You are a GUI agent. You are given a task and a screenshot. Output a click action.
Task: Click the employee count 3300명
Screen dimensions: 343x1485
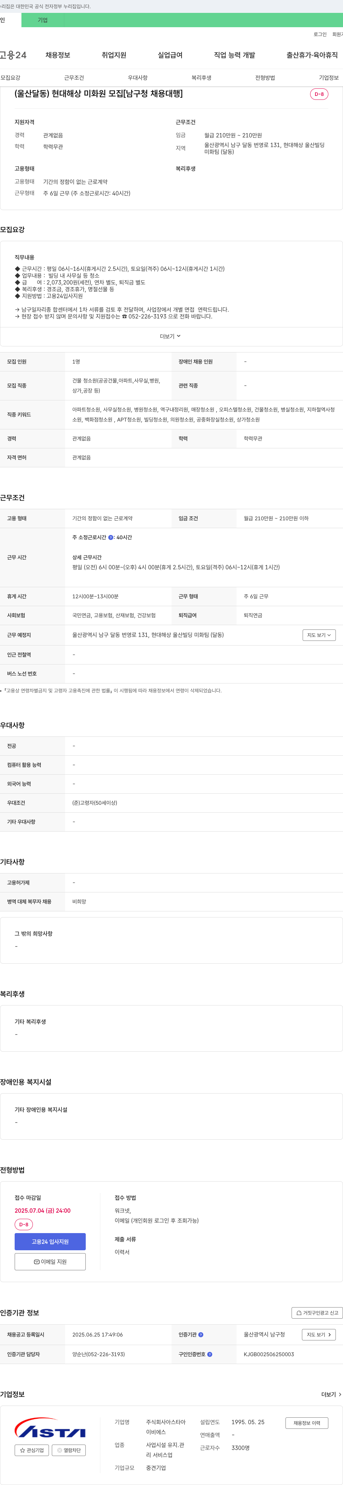coord(240,1447)
